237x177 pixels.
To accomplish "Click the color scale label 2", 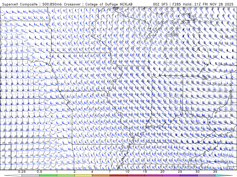I will [75, 172].
